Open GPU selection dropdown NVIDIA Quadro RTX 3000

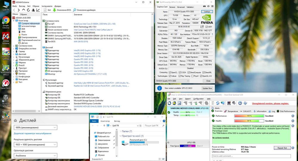pyautogui.click(x=172, y=81)
